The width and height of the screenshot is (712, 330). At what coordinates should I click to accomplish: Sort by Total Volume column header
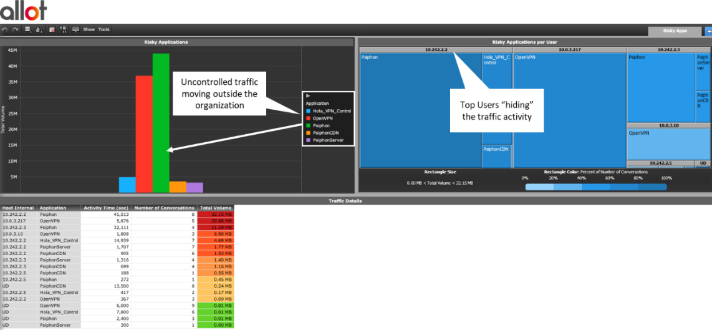(x=216, y=208)
